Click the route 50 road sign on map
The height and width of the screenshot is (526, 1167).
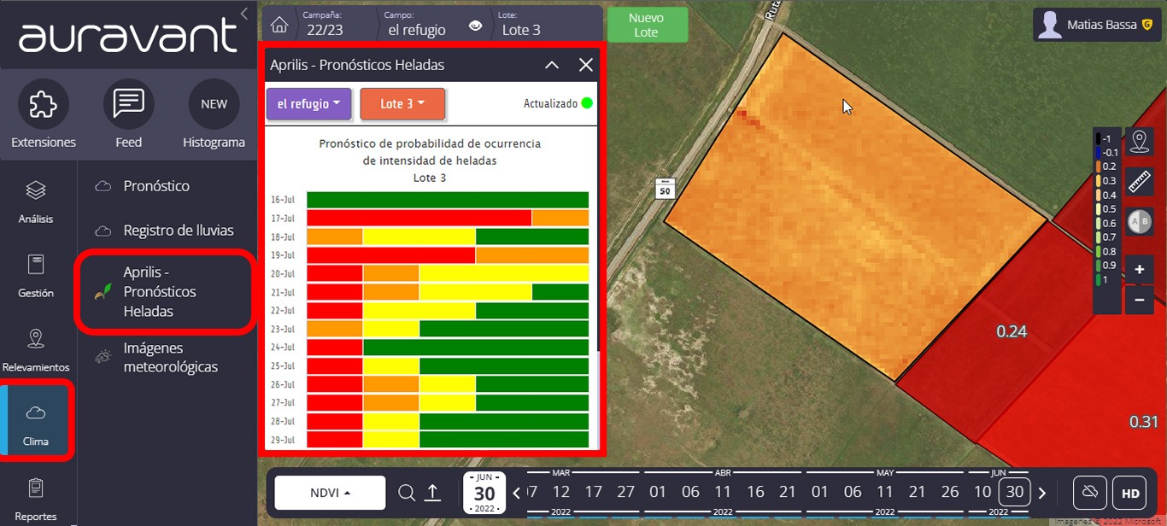click(666, 190)
